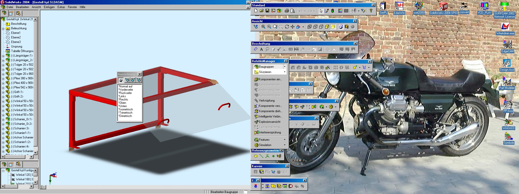Click the Smart Dimension icon in Beschriftung
The width and height of the screenshot is (519, 194).
pyautogui.click(x=255, y=49)
